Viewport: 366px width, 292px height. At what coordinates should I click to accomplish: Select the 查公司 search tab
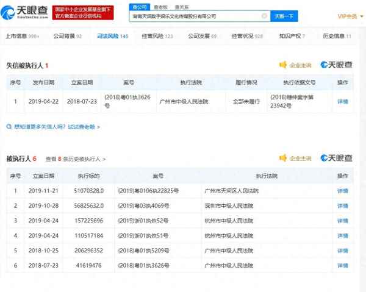(139, 7)
